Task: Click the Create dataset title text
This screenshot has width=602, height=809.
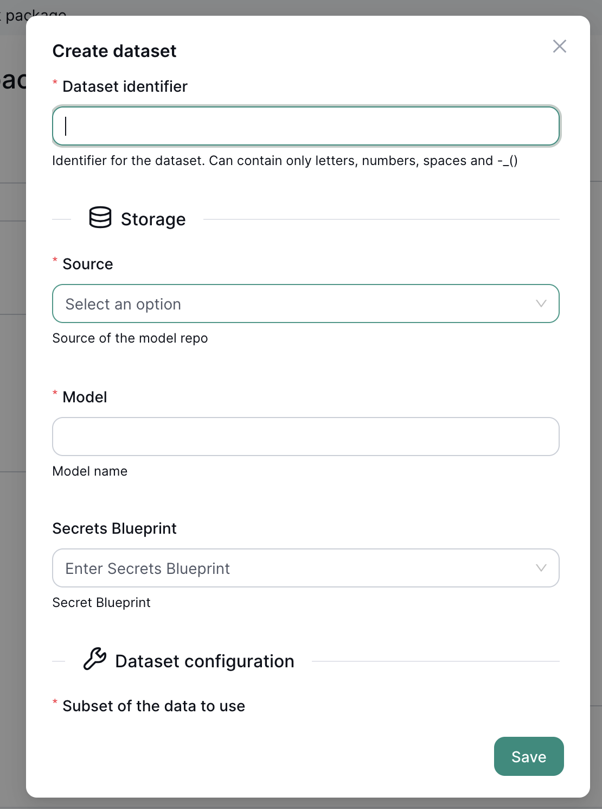Action: point(114,50)
